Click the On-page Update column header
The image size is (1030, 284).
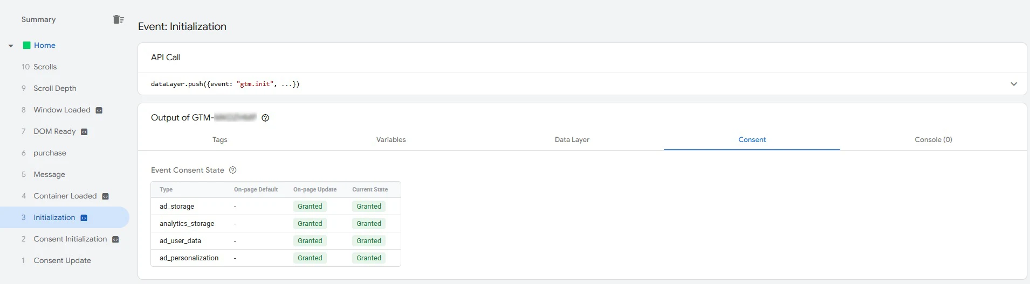click(x=315, y=189)
